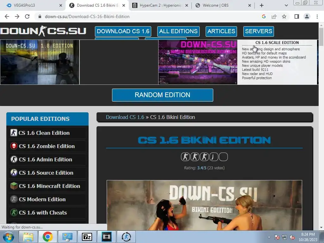Click the rating text 3.4/5
Image resolution: width=324 pixels, height=243 pixels.
click(x=202, y=168)
